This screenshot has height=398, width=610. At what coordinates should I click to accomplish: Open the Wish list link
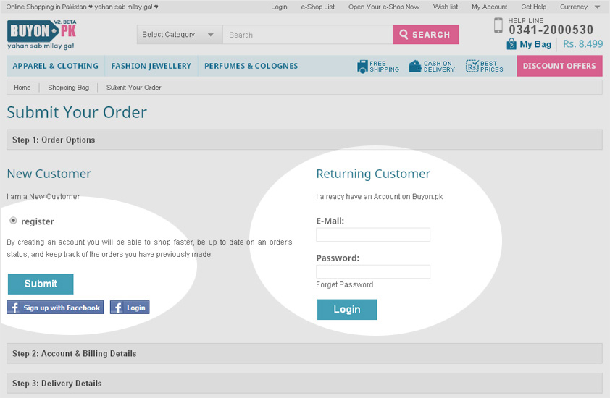(x=446, y=7)
